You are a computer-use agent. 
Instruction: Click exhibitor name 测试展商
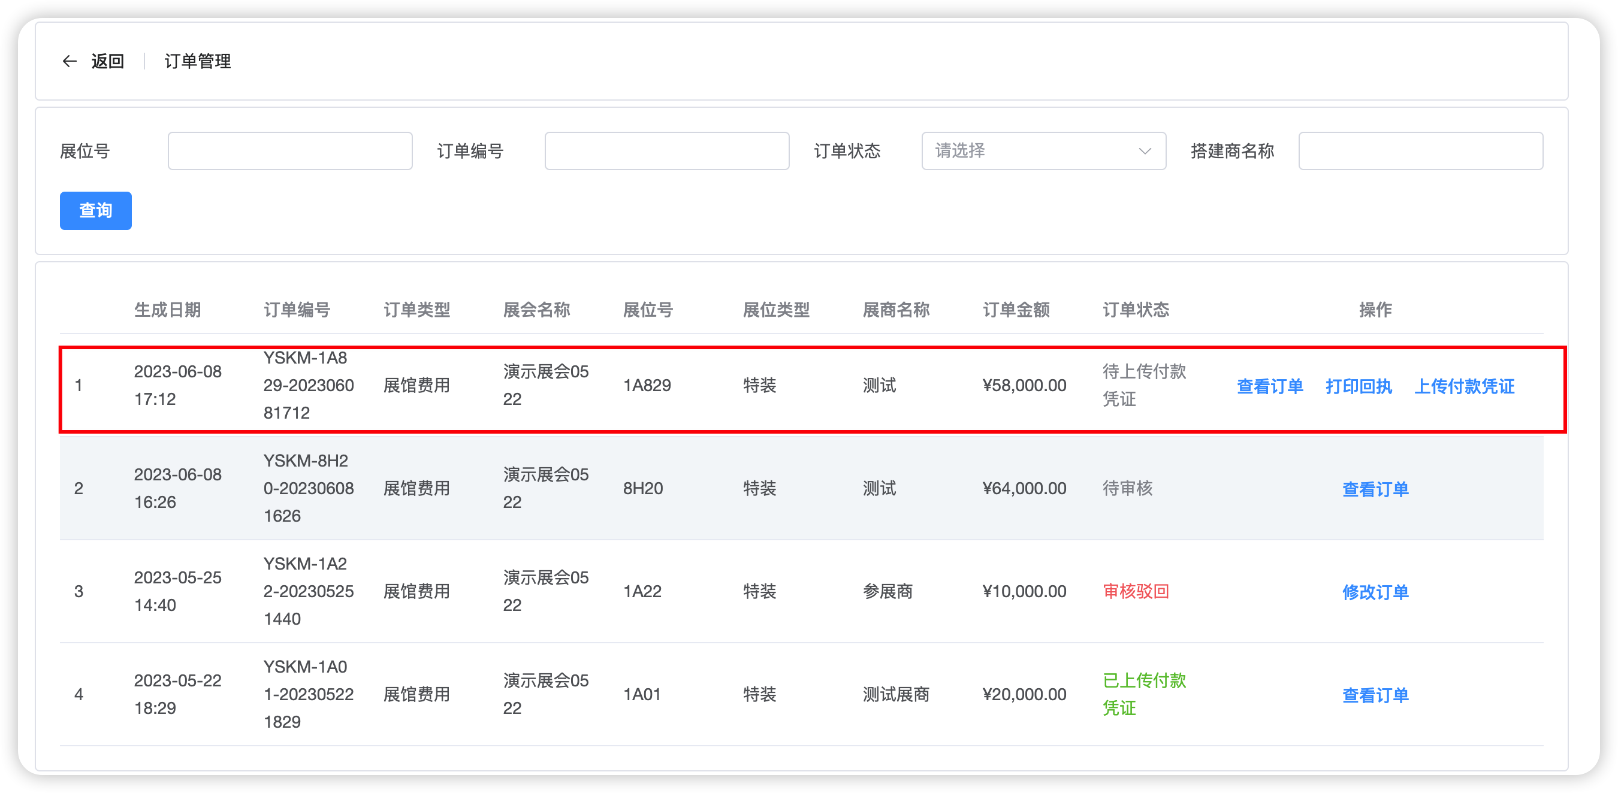896,694
